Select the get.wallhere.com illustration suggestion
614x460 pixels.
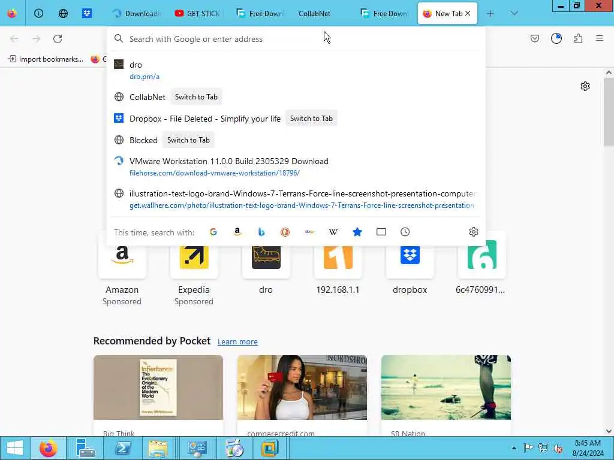(296, 199)
